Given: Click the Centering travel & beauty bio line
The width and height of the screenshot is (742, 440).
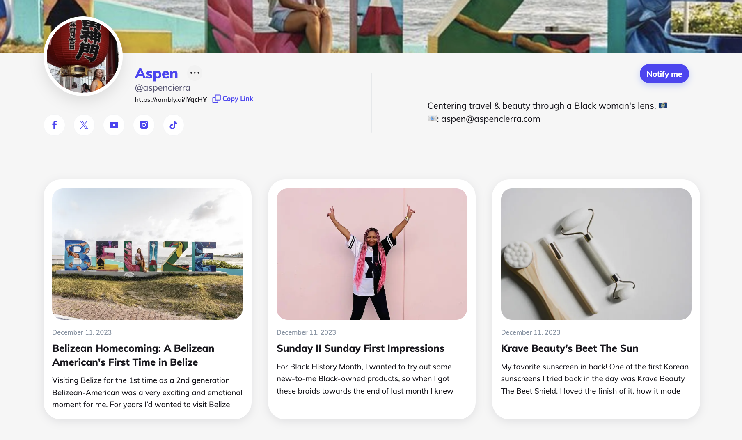Looking at the screenshot, I should coord(547,106).
